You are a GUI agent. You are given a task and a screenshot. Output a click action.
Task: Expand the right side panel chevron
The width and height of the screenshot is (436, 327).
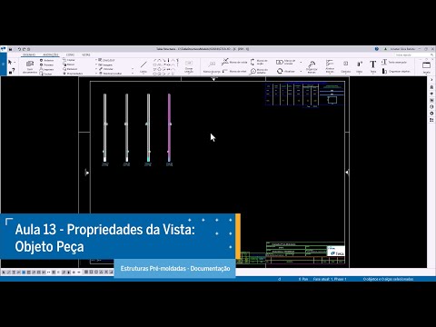tap(431, 80)
